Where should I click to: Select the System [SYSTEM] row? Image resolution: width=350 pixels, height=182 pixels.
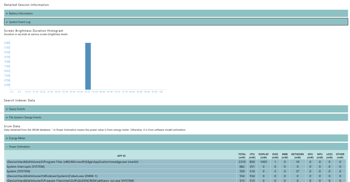[176, 171]
